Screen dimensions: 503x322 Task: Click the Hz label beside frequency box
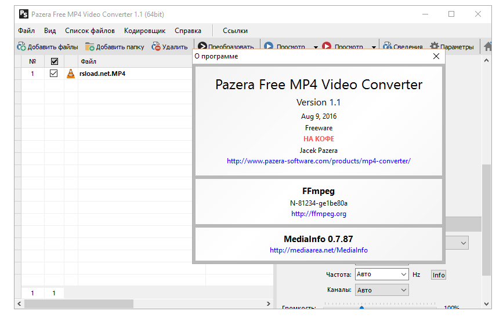pos(417,275)
